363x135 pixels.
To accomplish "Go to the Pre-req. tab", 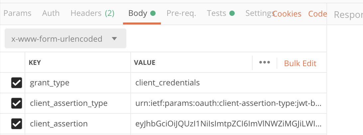I will point(181,13).
